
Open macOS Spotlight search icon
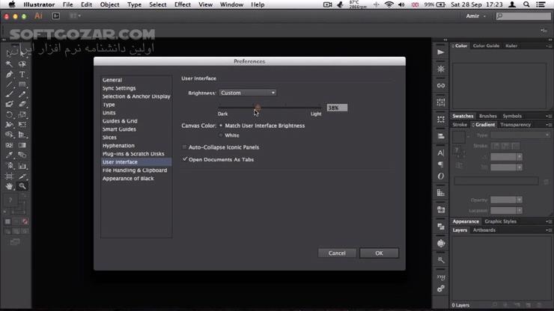(x=526, y=4)
